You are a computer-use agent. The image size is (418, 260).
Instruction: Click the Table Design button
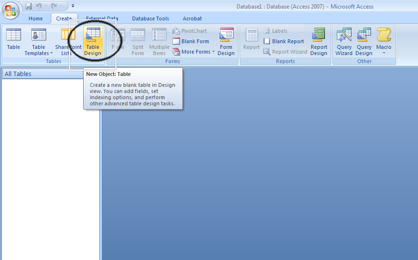coord(93,42)
